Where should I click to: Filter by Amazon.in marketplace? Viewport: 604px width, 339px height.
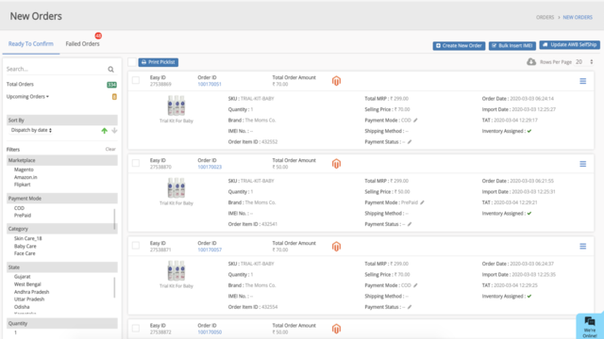pyautogui.click(x=25, y=177)
